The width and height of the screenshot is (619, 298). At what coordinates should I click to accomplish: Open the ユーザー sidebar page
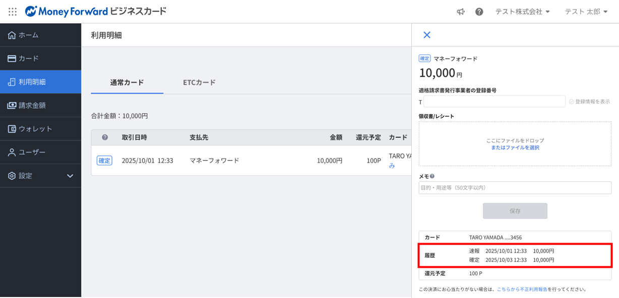(40, 152)
